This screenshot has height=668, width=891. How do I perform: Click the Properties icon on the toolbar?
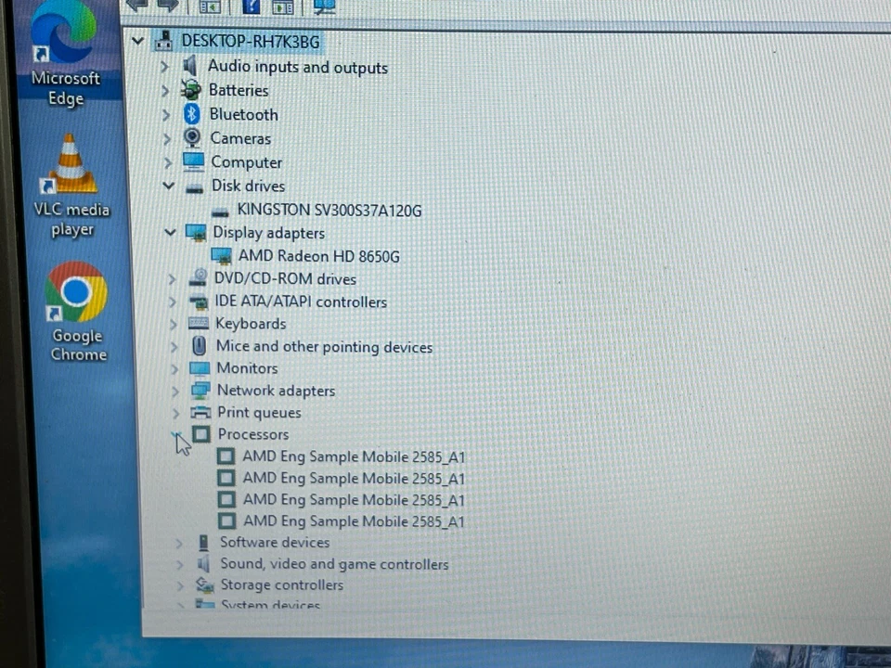[282, 6]
